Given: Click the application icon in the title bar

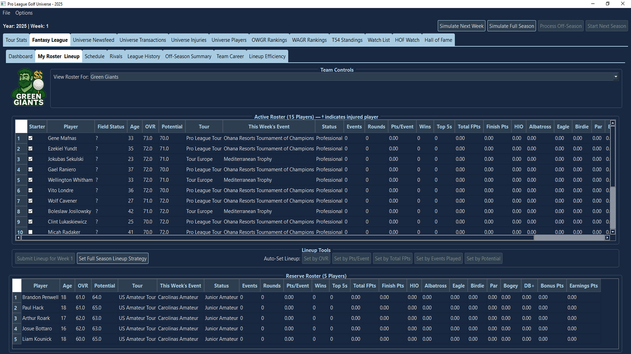Looking at the screenshot, I should click(3, 4).
